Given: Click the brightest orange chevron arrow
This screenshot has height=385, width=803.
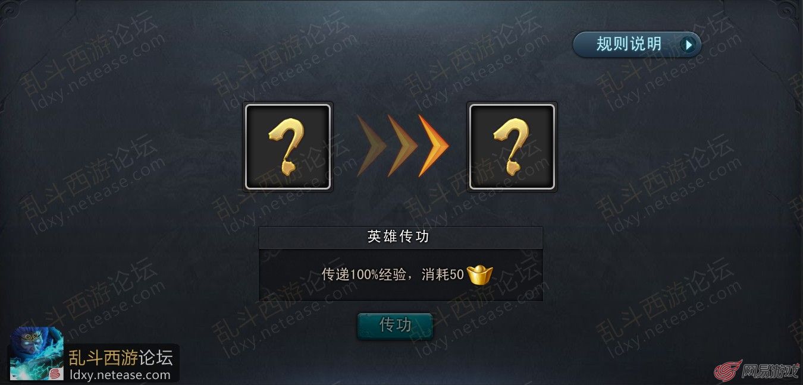Looking at the screenshot, I should click(434, 146).
